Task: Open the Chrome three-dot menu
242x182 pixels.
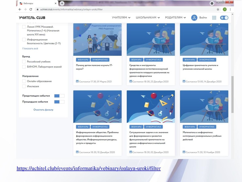Action: click(230, 9)
